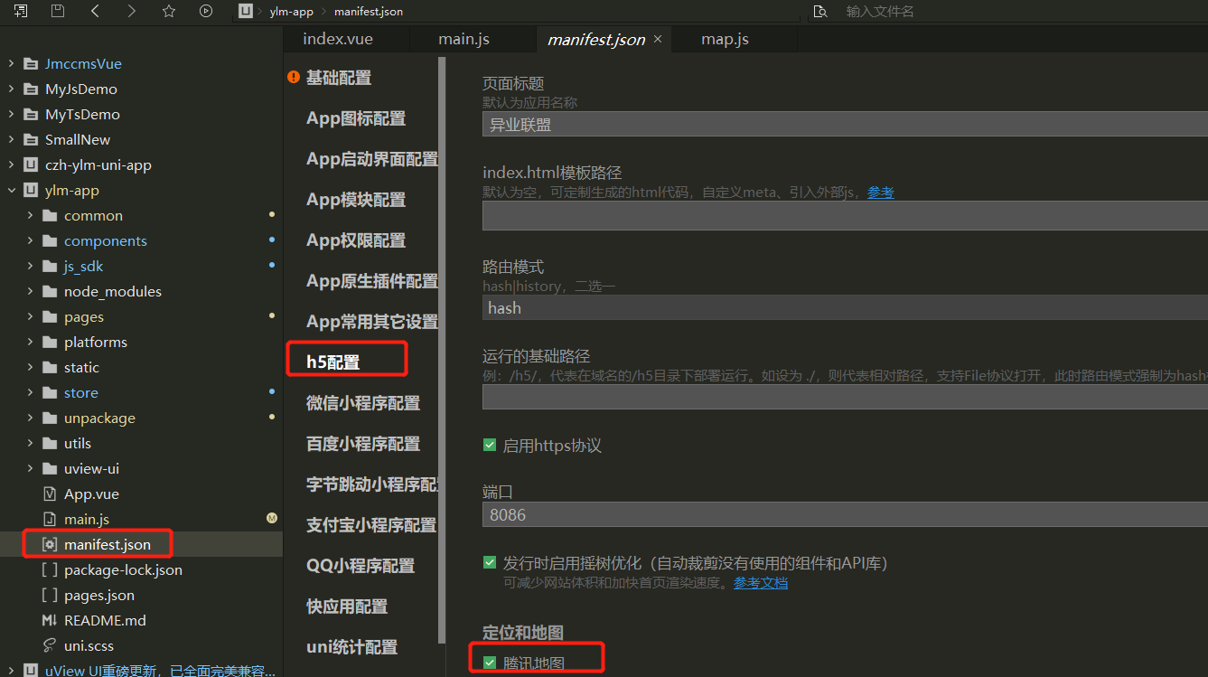Click the M modified badge on main.js

point(272,518)
